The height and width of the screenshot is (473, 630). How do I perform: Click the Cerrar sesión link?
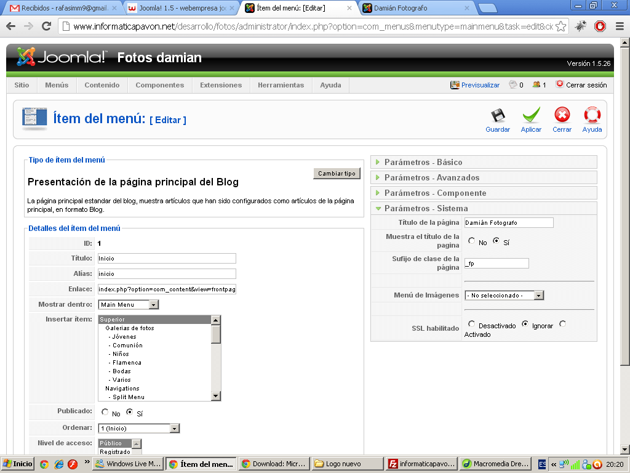click(586, 85)
